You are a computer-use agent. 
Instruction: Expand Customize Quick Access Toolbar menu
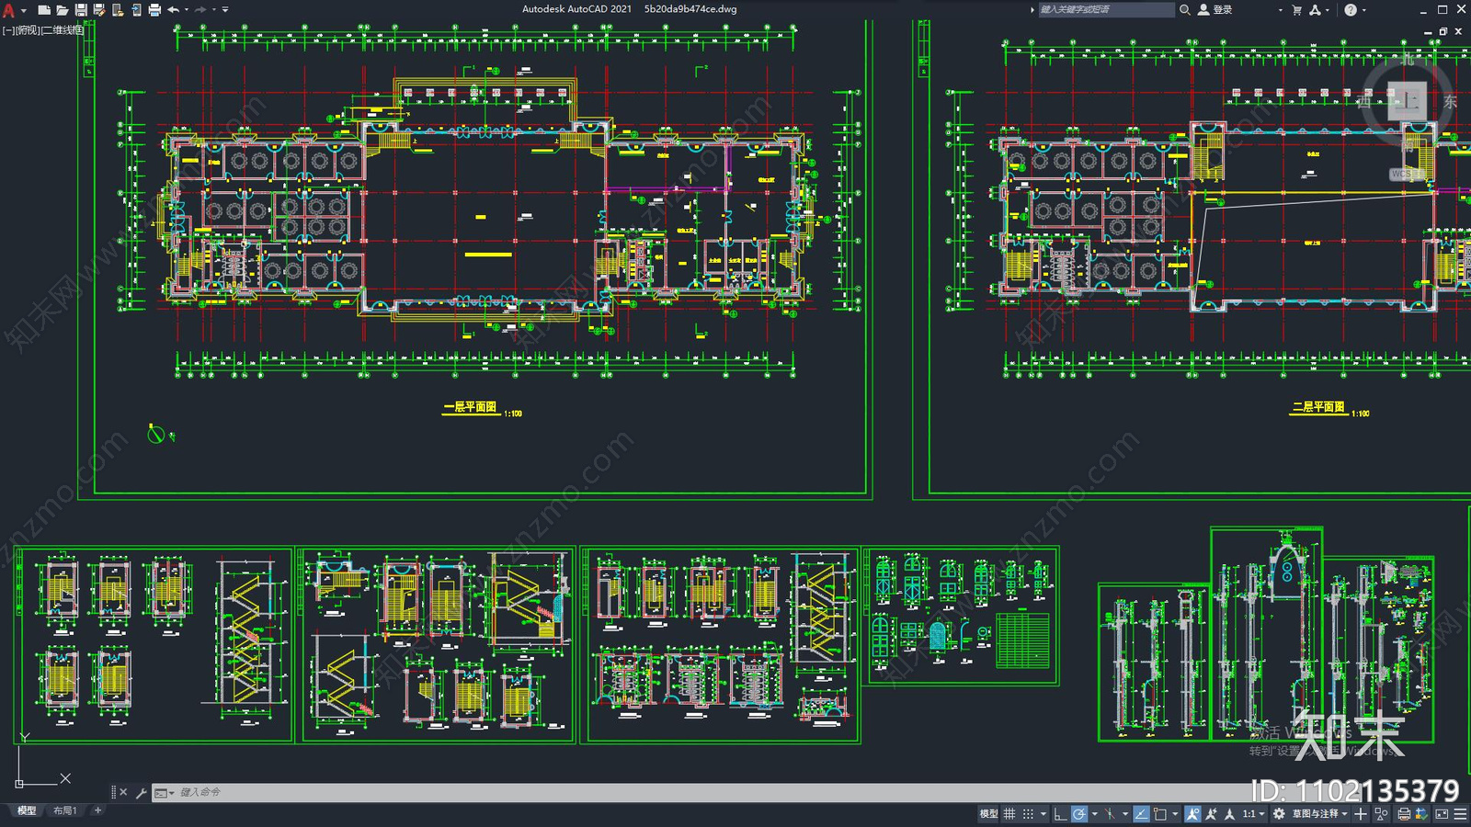coord(225,9)
